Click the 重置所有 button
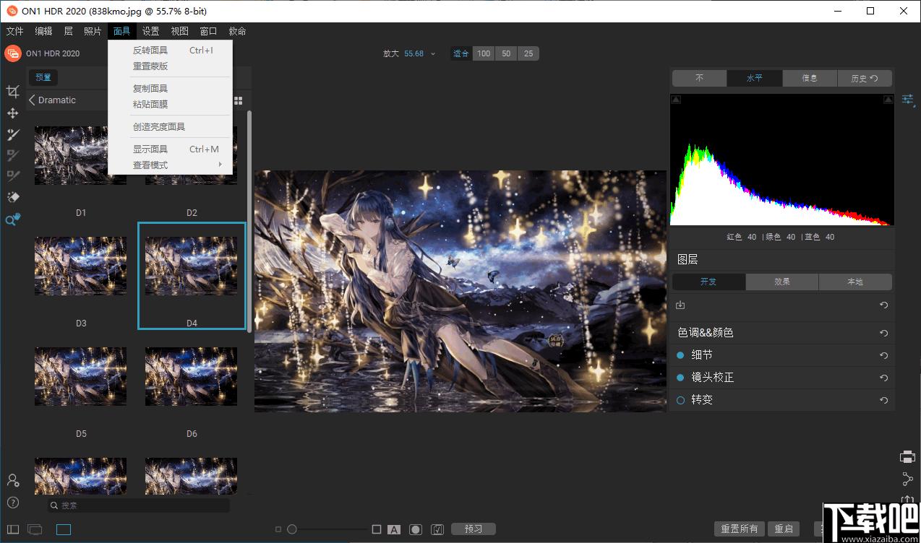Screen dimensions: 921x543 point(740,529)
